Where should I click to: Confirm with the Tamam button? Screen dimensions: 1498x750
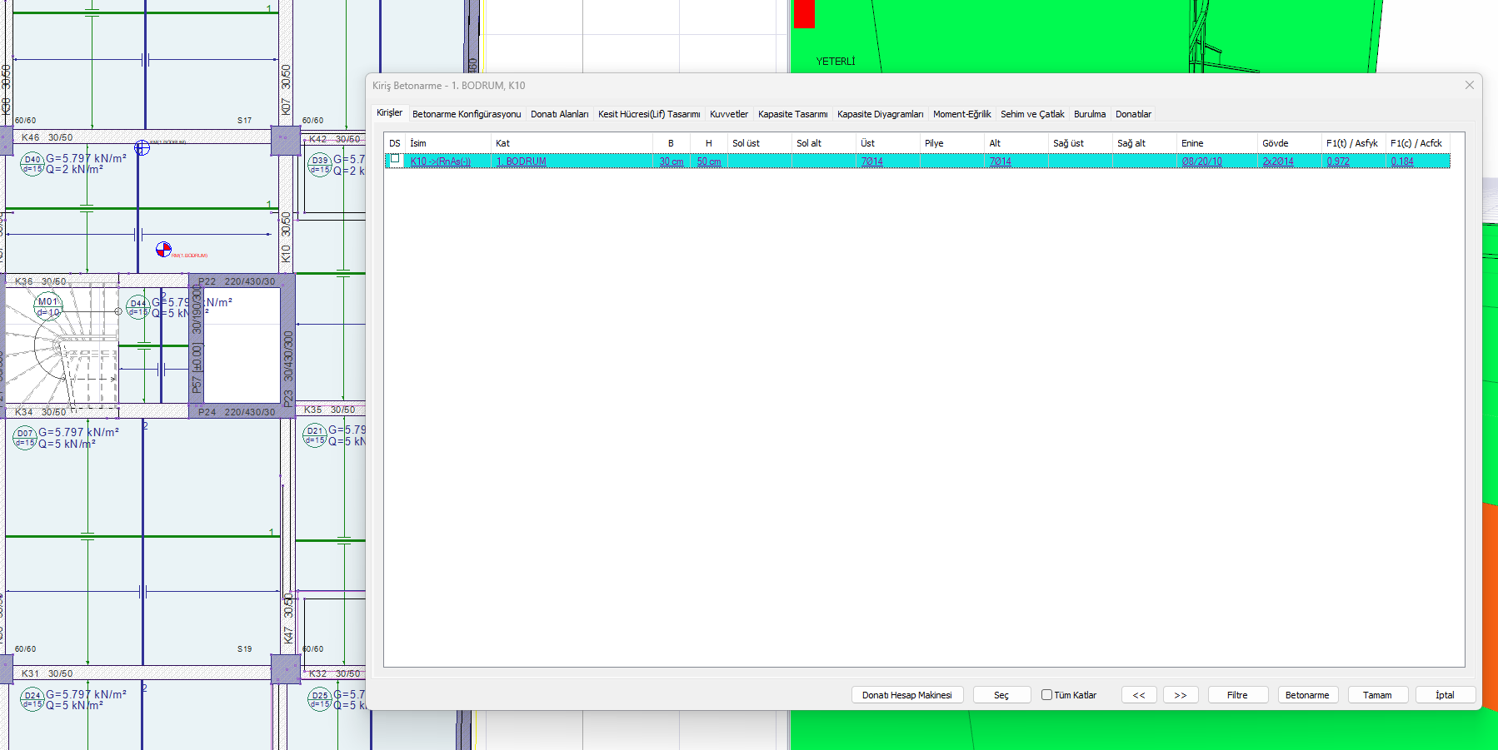[x=1376, y=695]
